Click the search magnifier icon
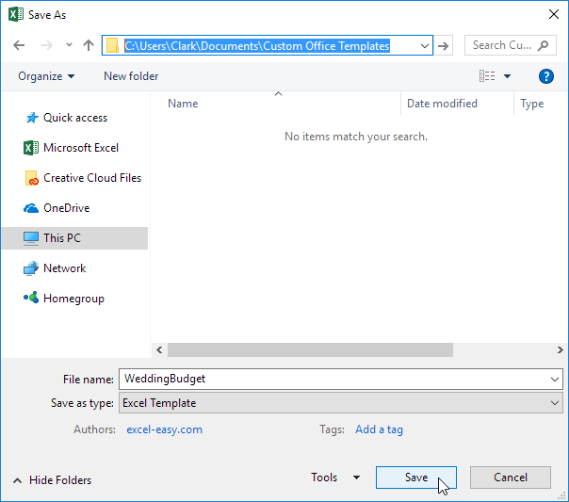 pyautogui.click(x=543, y=45)
